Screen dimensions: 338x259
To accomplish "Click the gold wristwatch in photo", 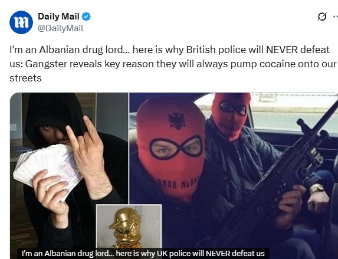I will click(x=317, y=189).
